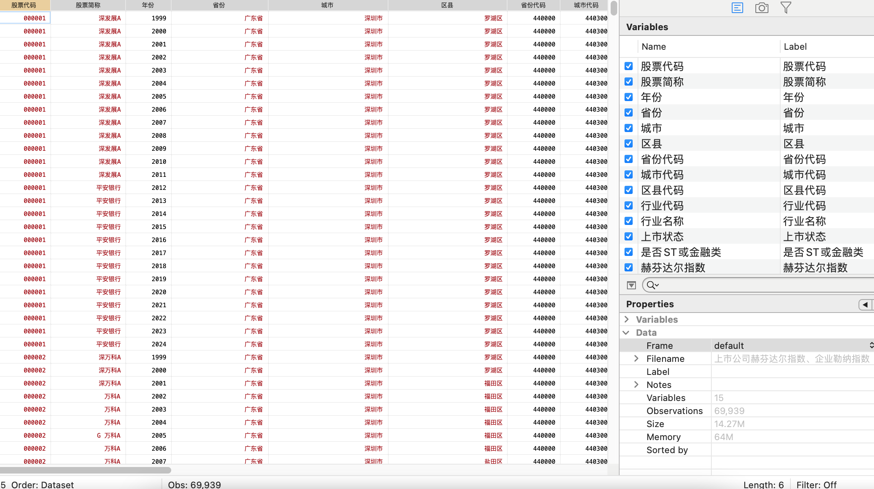Click the Label column header
Screen dimensions: 874x489
[795, 46]
